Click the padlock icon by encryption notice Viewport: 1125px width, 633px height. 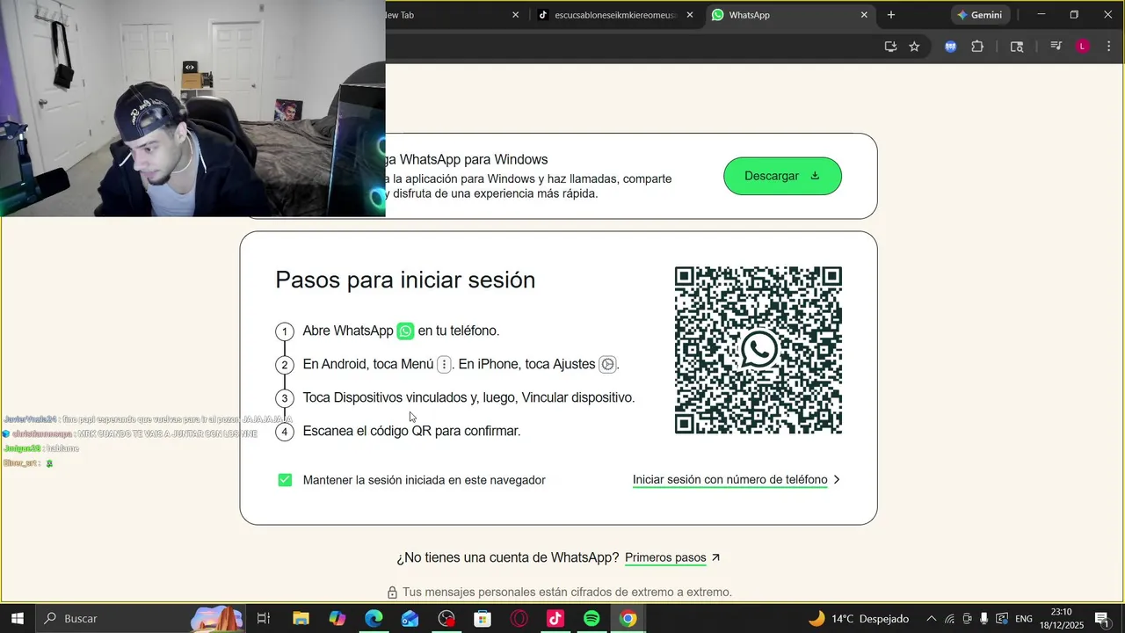(x=393, y=593)
